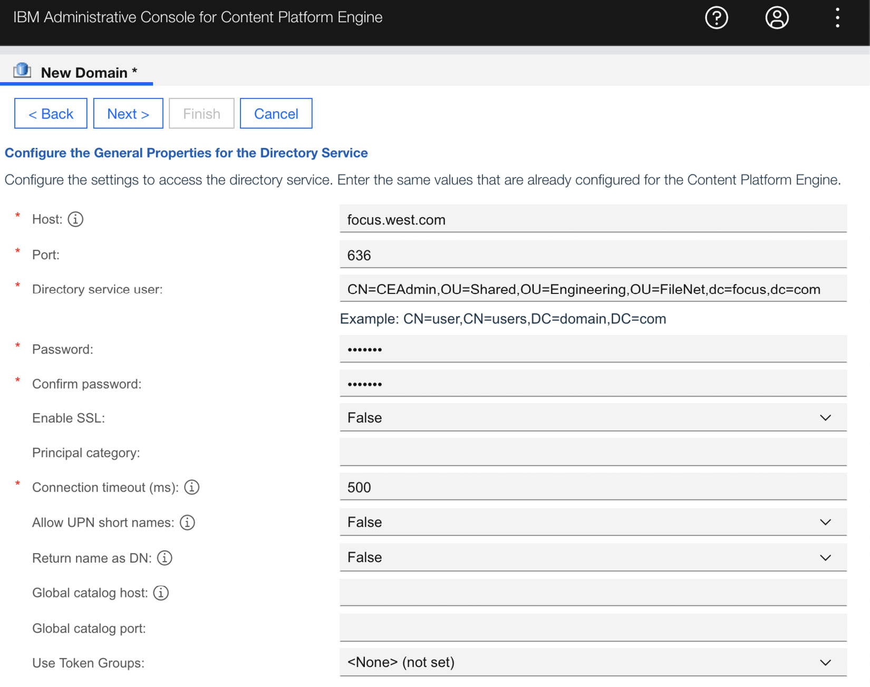Click the 'Use Token Groups:' label
The image size is (870, 687).
88,663
